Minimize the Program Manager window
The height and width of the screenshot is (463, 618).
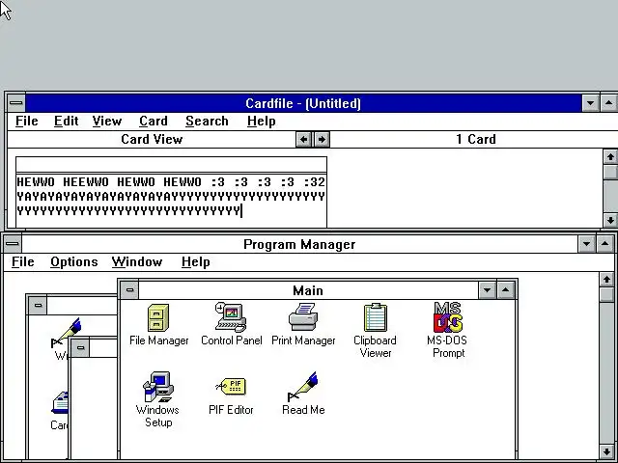(586, 244)
